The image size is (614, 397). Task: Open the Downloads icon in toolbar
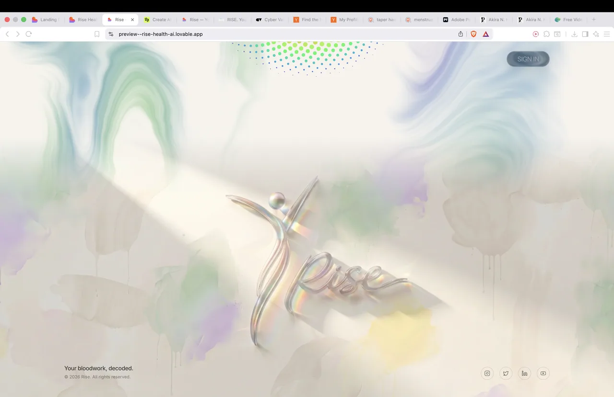coord(574,34)
